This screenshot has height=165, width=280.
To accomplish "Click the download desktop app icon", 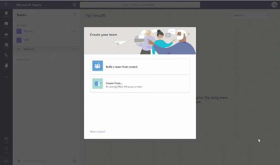I will [x=6, y=161].
